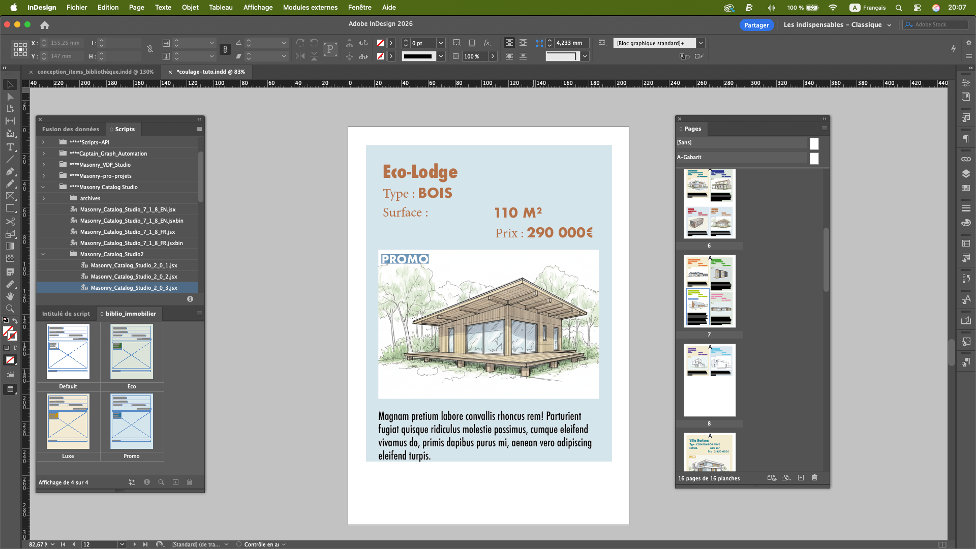Select the Scissors tool

pyautogui.click(x=10, y=222)
